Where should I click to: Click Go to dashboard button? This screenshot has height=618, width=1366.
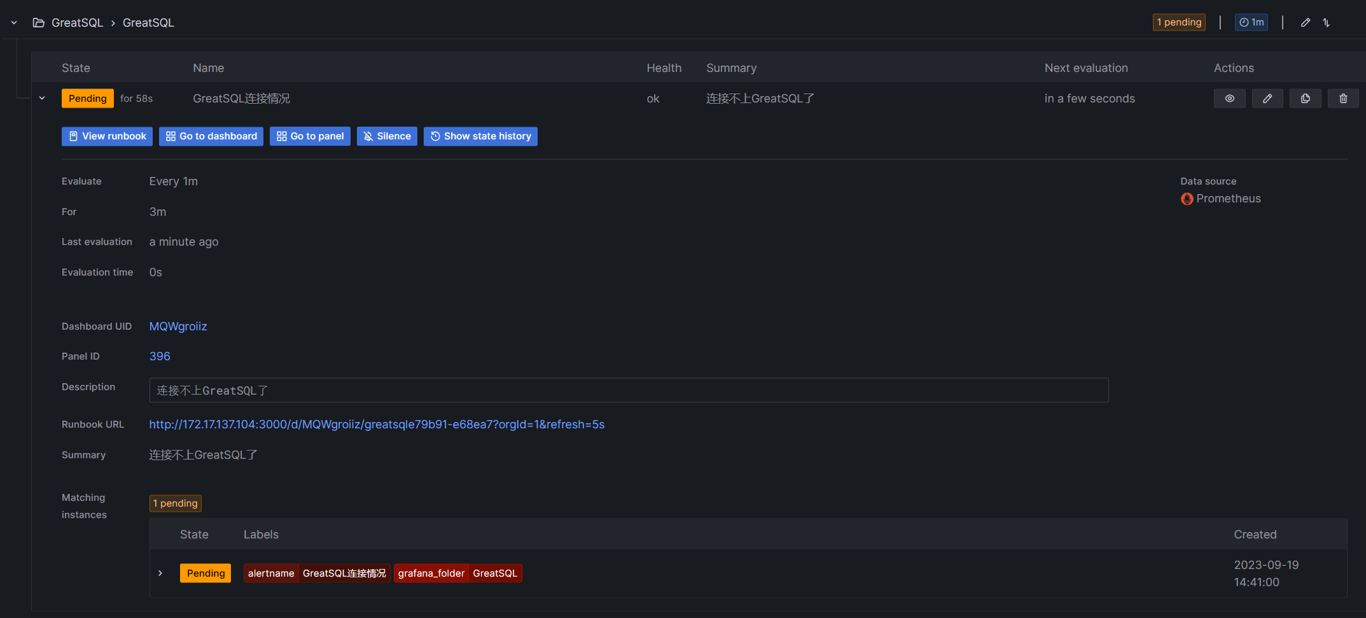[x=211, y=136]
